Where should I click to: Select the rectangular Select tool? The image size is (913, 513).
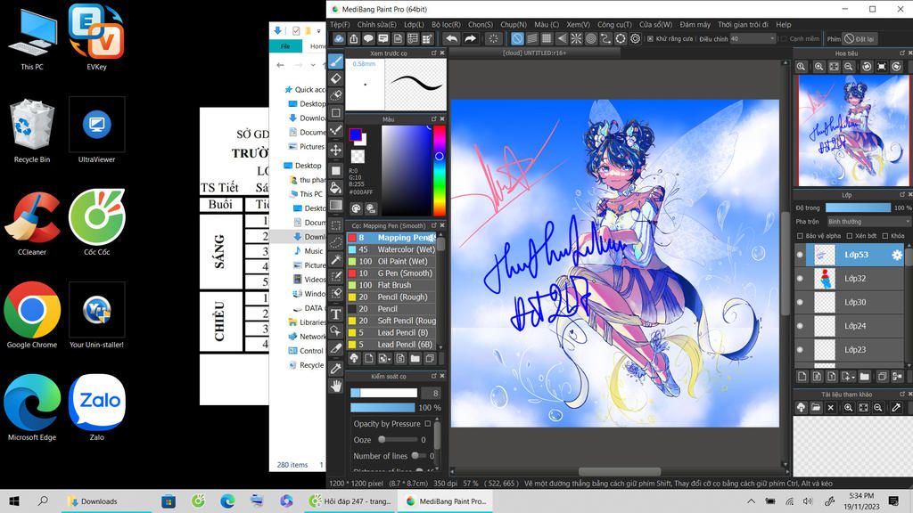click(x=336, y=224)
